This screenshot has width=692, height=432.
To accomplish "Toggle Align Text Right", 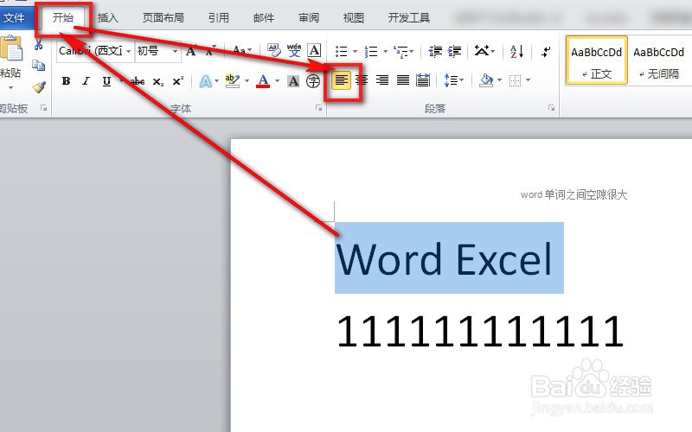I will pos(382,80).
